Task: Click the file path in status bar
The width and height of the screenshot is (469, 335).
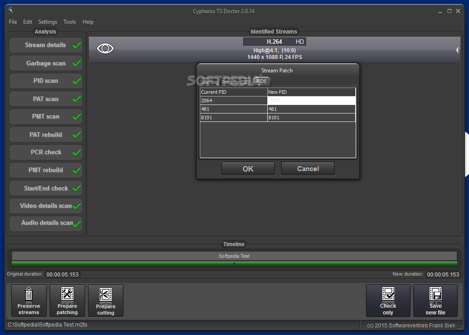Action: click(x=48, y=325)
